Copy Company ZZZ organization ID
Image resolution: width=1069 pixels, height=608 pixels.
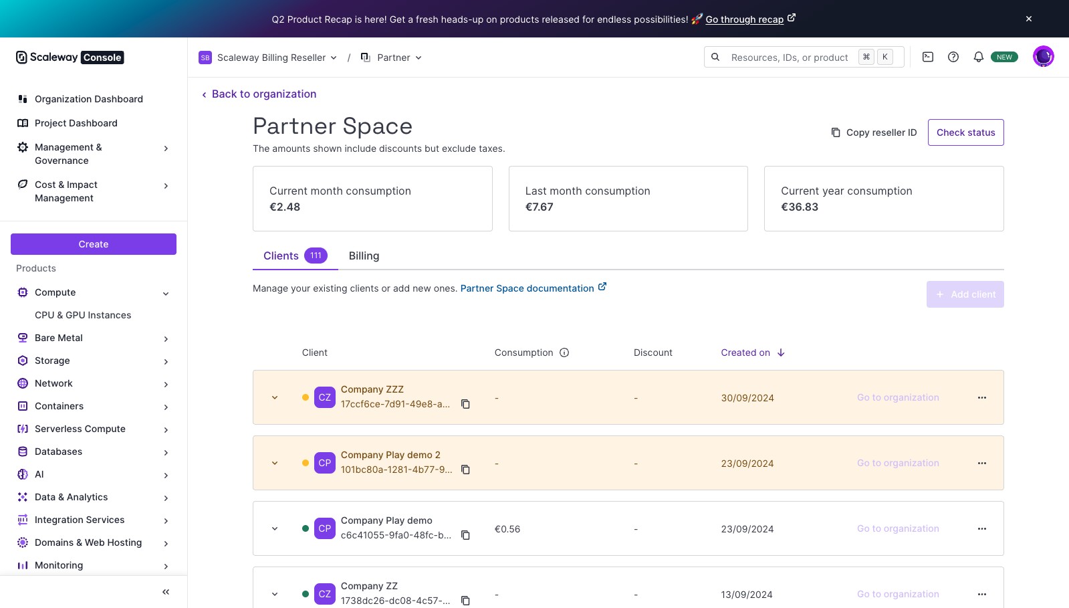tap(466, 404)
